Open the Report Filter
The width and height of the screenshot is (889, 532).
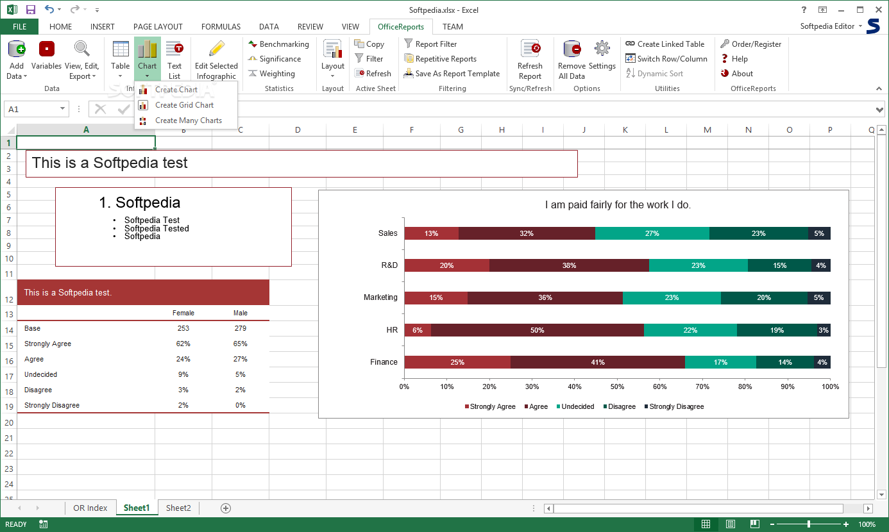pos(430,44)
